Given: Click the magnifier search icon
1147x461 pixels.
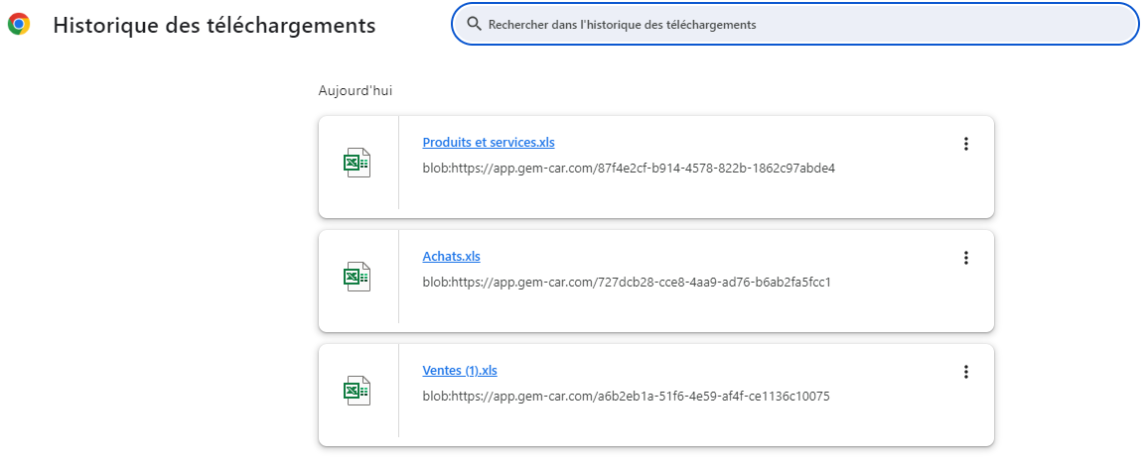Looking at the screenshot, I should click(474, 24).
